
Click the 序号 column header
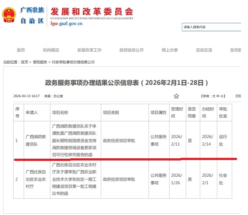point(19,113)
